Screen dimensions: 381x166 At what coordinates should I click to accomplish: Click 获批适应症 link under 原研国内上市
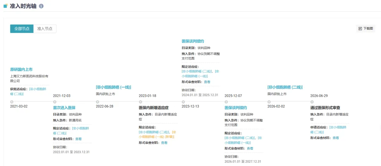click(28, 91)
